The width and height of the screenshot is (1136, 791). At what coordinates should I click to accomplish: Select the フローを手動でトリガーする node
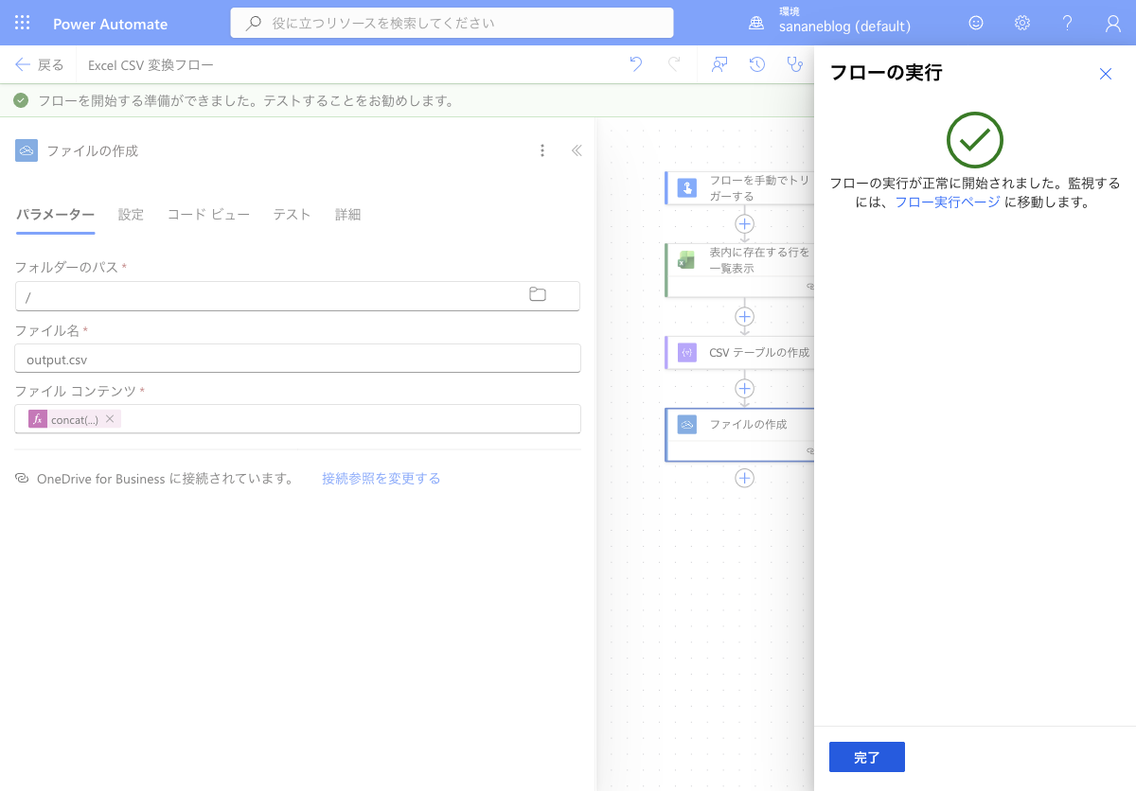point(740,188)
